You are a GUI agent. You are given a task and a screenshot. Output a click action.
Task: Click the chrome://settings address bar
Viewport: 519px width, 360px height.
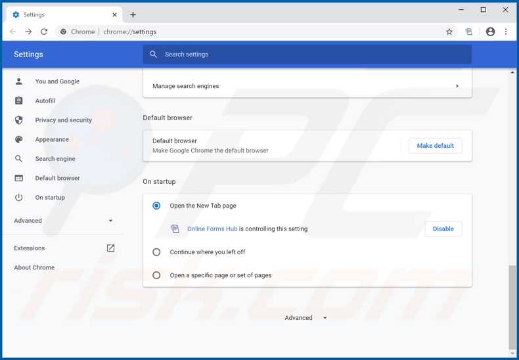tap(255, 32)
